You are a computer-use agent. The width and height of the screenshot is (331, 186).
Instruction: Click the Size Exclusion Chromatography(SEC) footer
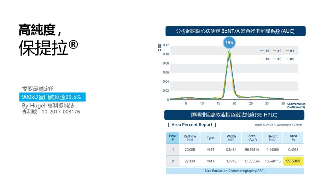pyautogui.click(x=235, y=171)
